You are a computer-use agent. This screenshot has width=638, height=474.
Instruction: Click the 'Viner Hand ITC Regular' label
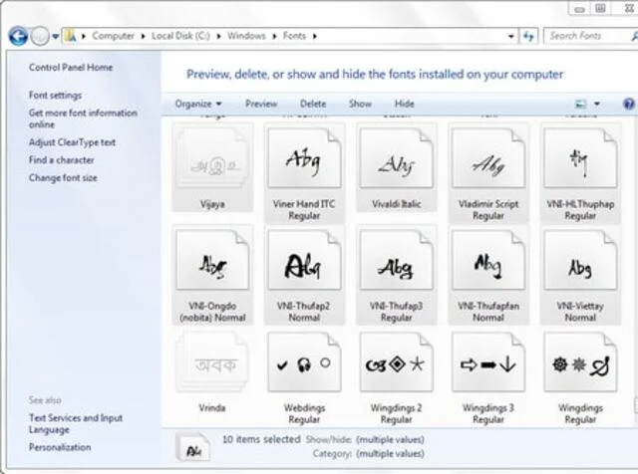point(304,210)
